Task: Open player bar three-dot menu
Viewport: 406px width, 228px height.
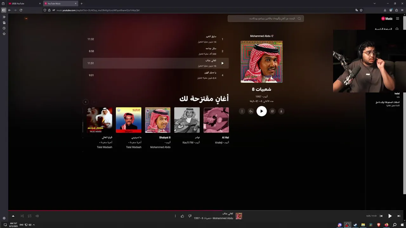Action: (175, 216)
